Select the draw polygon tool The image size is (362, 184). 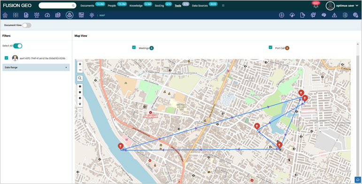pos(80,86)
